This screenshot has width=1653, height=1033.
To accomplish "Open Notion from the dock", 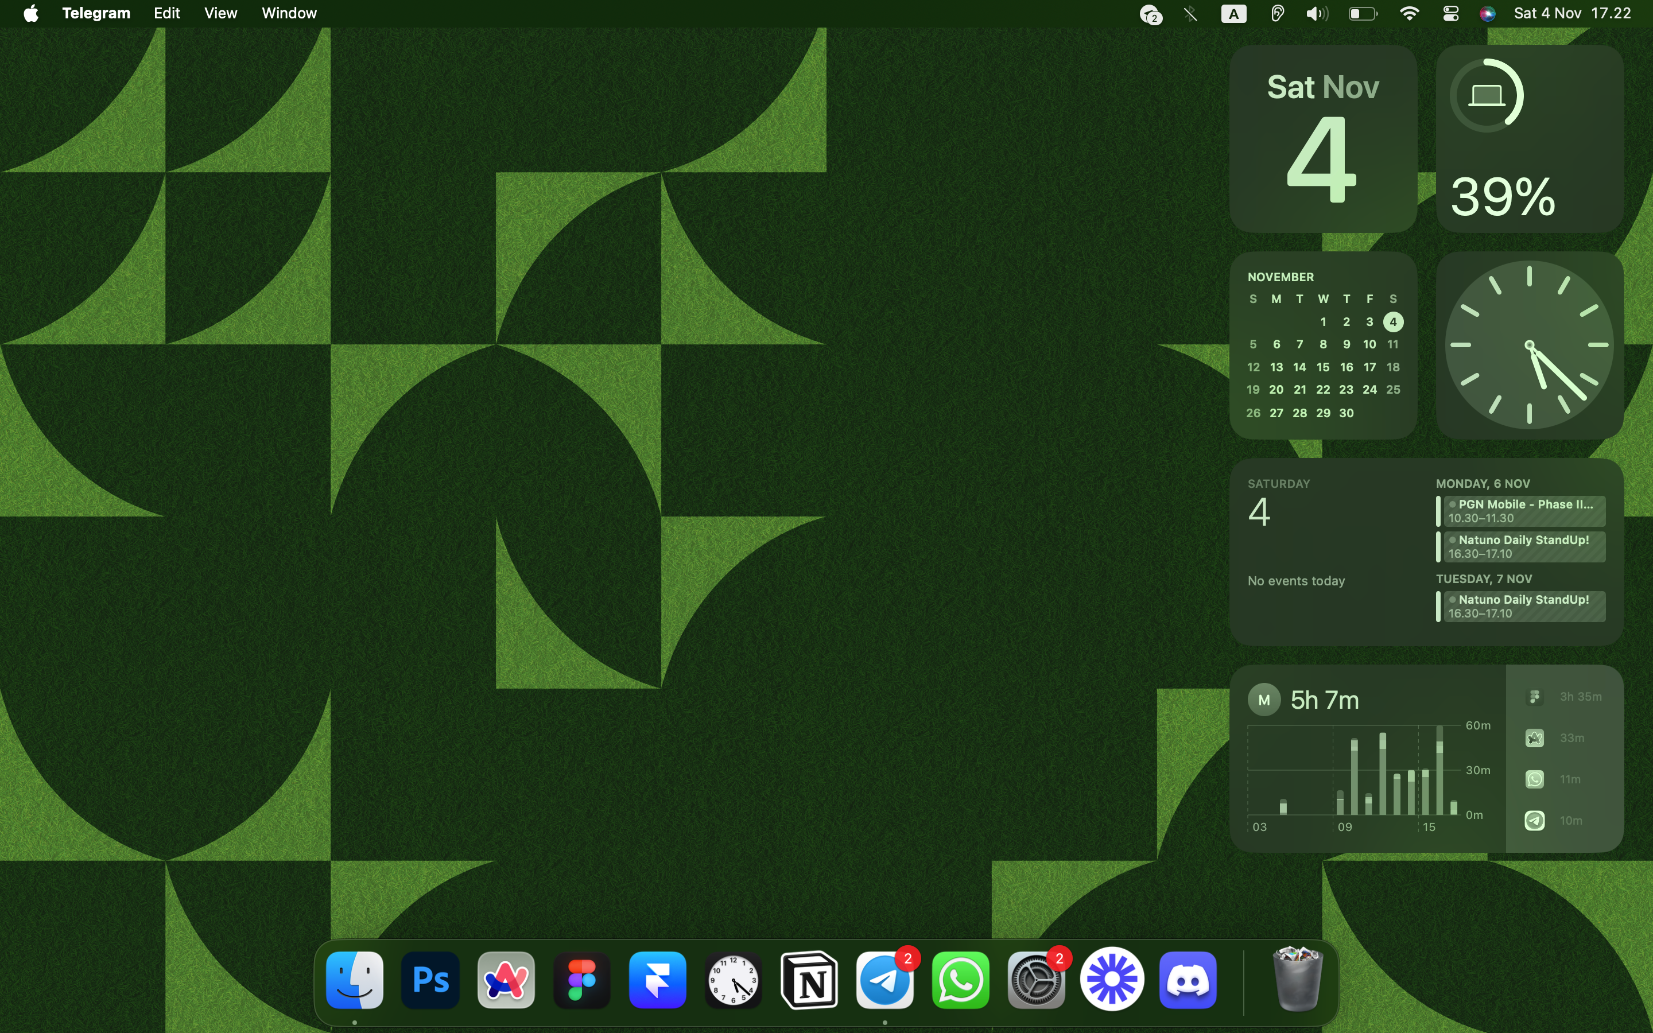I will click(x=809, y=980).
